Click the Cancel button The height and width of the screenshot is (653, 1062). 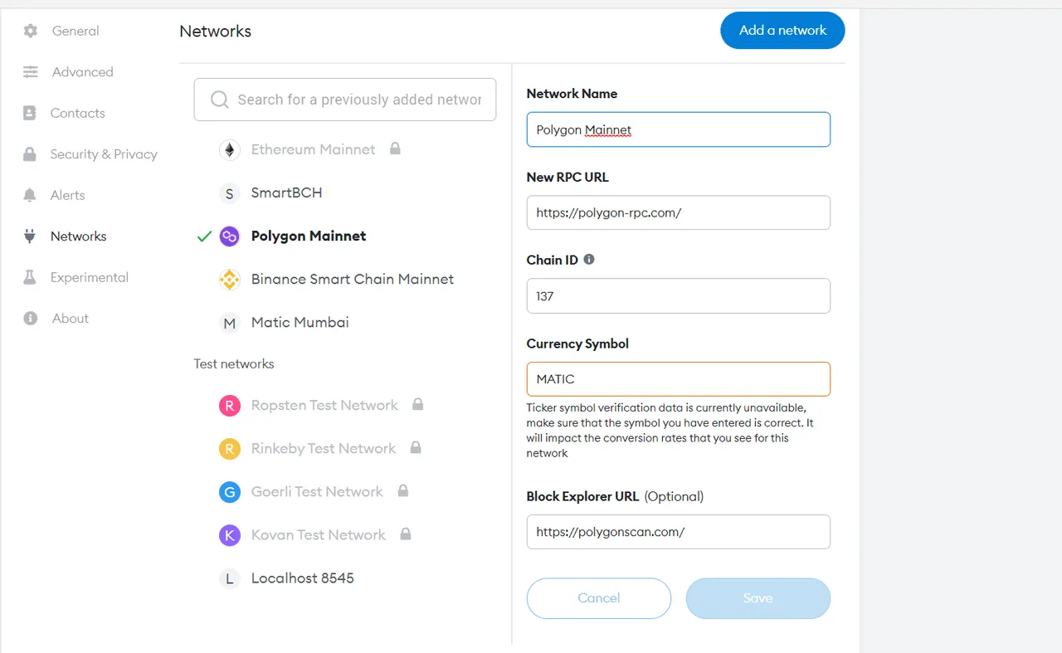pos(599,598)
